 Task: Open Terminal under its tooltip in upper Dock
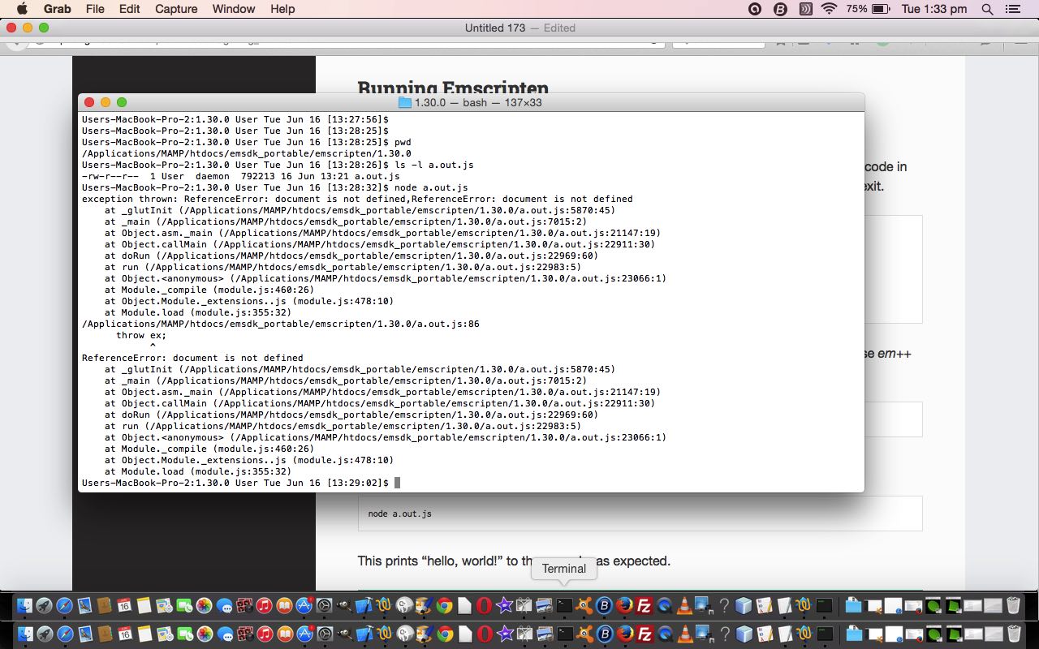point(564,605)
